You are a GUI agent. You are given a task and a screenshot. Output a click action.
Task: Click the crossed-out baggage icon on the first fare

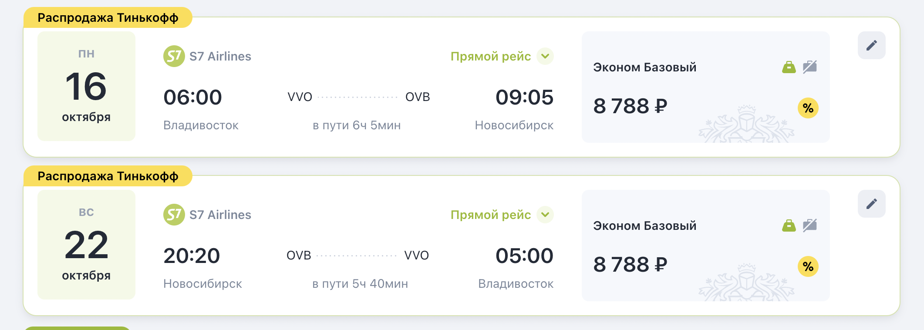[809, 67]
